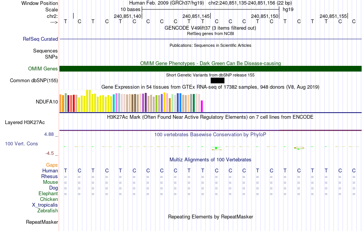This screenshot has width=362, height=231.
Task: Click the H3K27Ac Mark track title
Action: point(210,117)
